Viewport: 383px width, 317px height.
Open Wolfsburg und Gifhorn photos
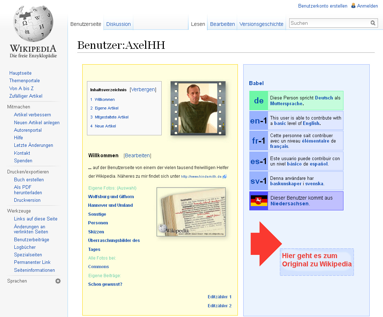coord(111,197)
